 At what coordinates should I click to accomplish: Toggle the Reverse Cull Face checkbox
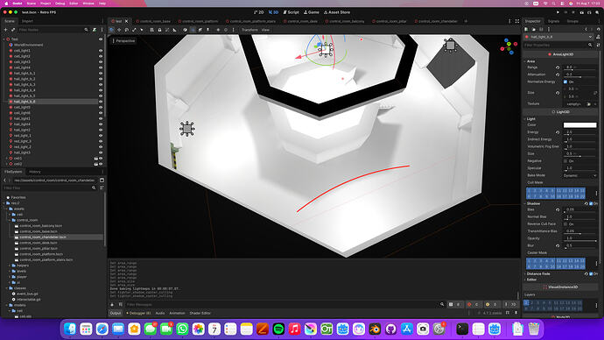click(x=565, y=224)
